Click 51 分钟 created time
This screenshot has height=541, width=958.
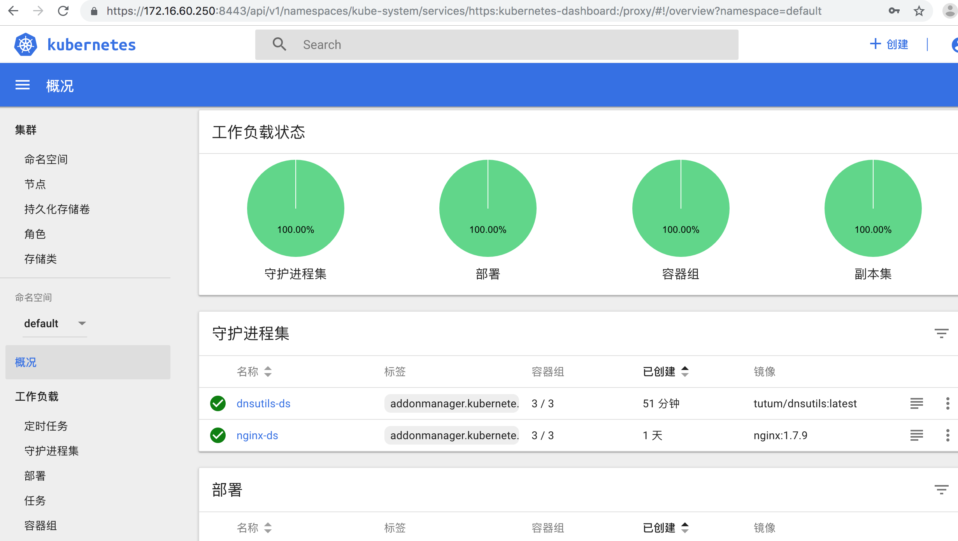pyautogui.click(x=661, y=403)
